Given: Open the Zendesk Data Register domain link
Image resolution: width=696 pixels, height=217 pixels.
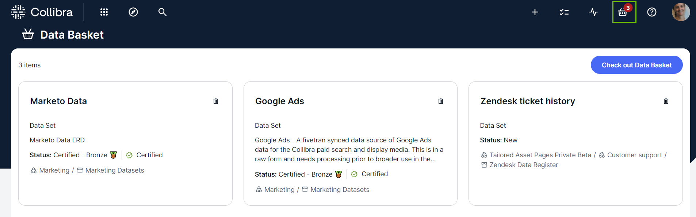Looking at the screenshot, I should (524, 165).
